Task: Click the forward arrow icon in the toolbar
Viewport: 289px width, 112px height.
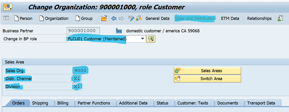Action: (x=121, y=19)
